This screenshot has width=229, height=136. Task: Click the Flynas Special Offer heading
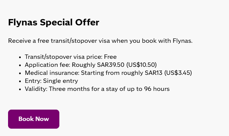54,22
